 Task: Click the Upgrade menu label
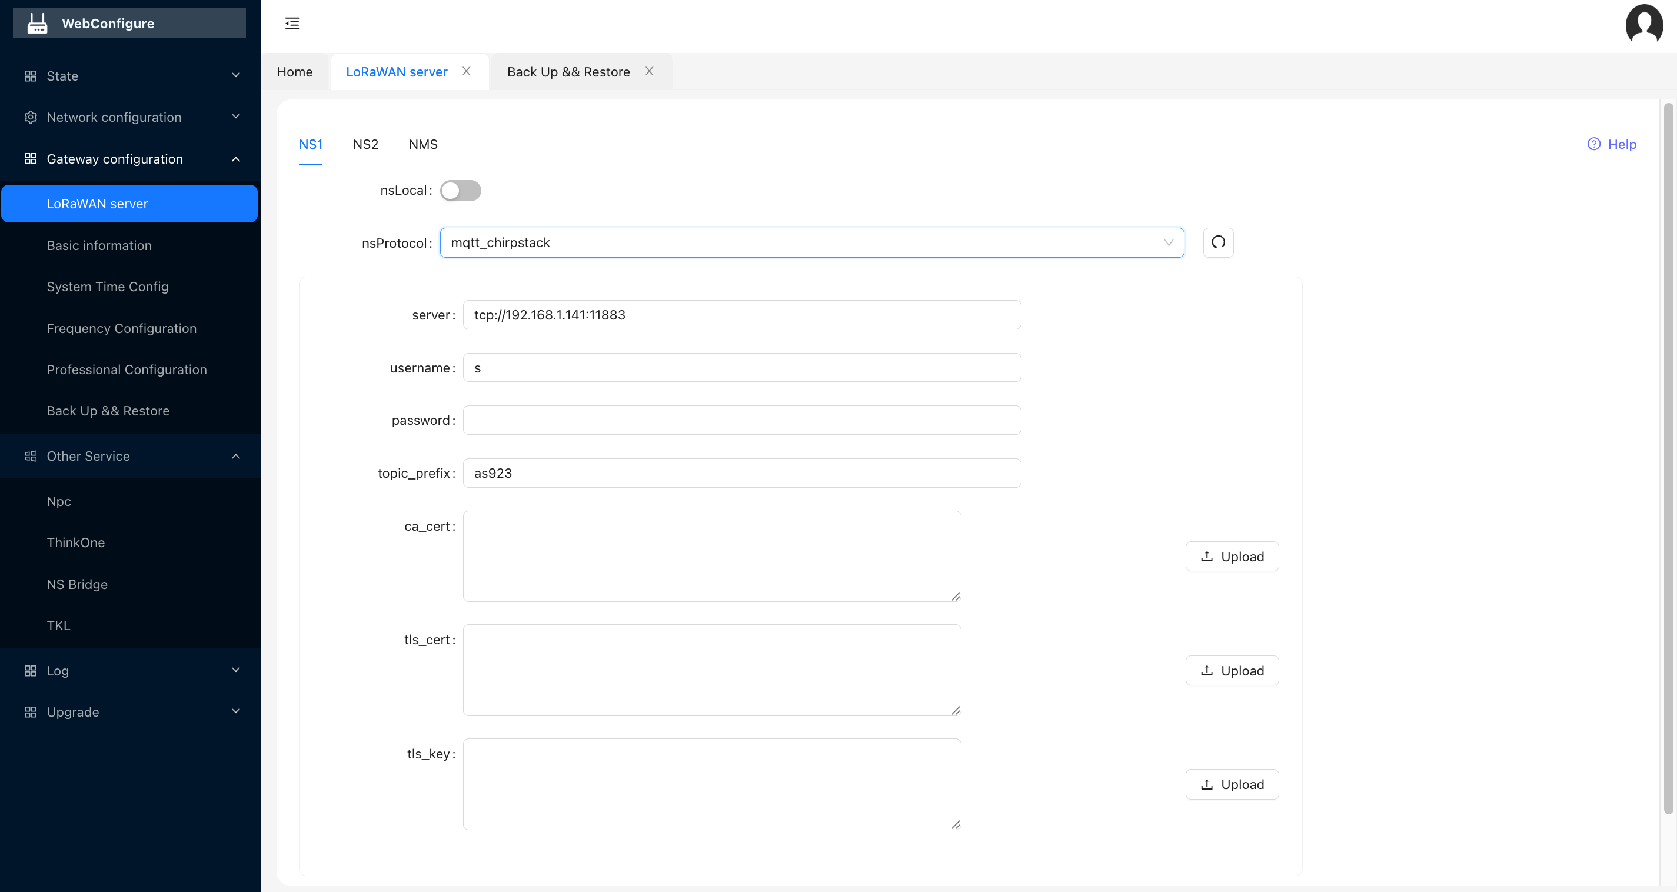(x=73, y=713)
